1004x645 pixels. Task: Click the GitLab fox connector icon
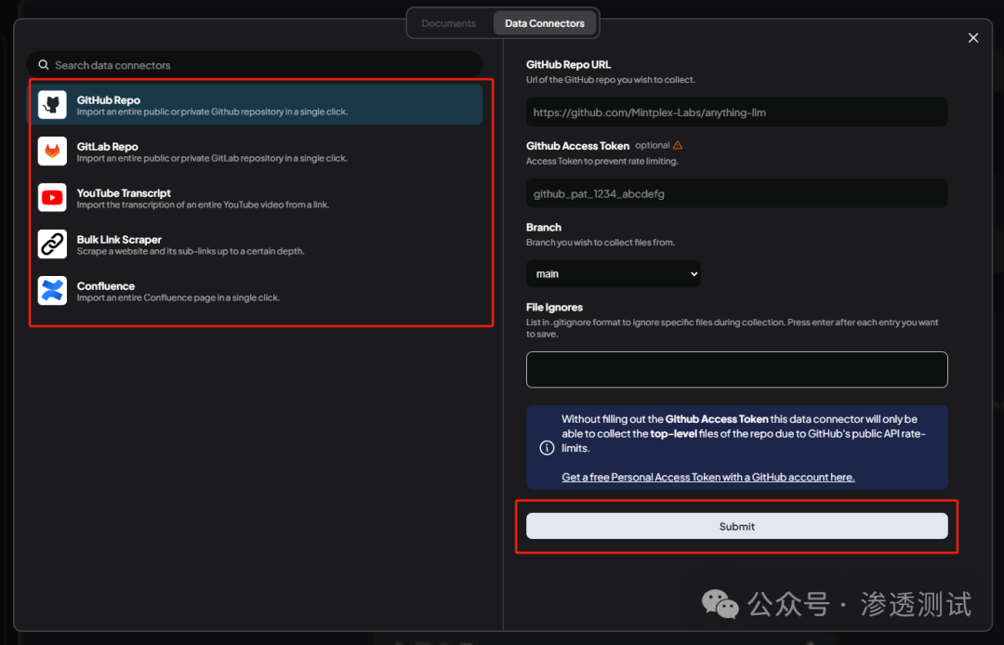pos(52,151)
